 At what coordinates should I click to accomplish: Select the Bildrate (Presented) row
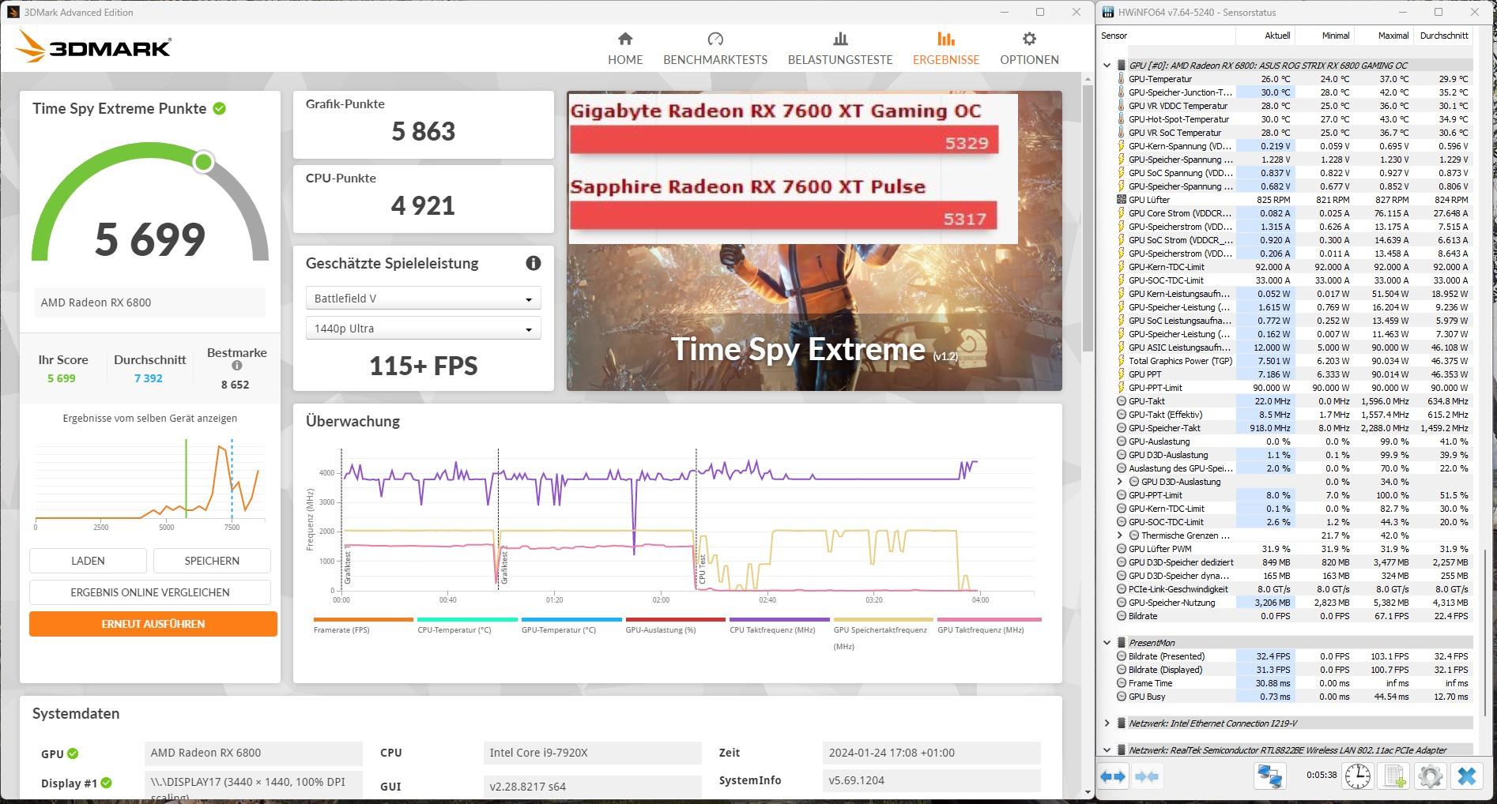coord(1293,656)
